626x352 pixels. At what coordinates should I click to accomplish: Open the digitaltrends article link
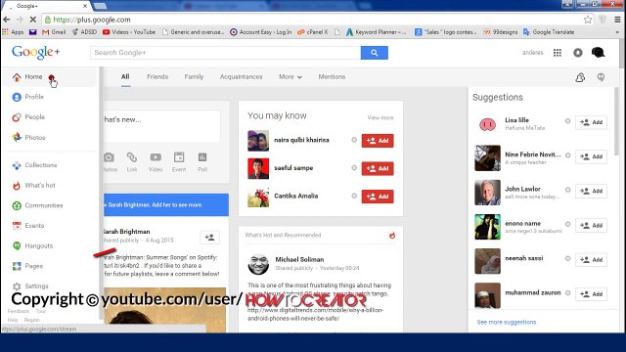[x=315, y=314]
